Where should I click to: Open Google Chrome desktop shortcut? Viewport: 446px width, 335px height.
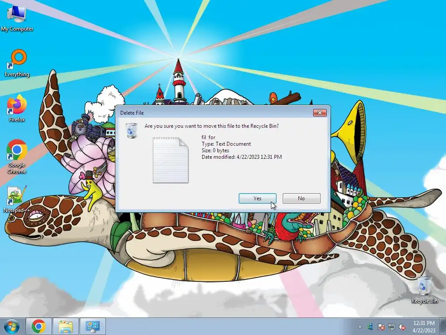(x=17, y=157)
